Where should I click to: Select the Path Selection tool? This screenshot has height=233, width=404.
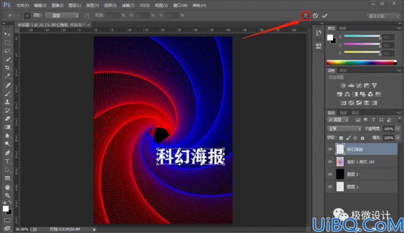pyautogui.click(x=7, y=170)
